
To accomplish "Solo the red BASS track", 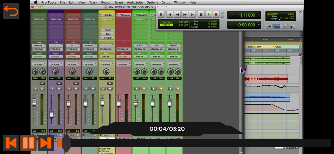I will point(69,89).
